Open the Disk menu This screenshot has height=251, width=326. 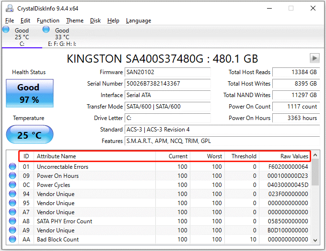[x=95, y=21]
